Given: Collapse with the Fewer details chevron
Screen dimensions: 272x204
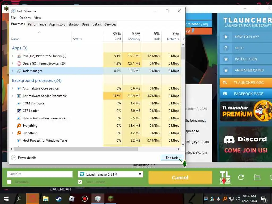Looking at the screenshot, I should 14,158.
